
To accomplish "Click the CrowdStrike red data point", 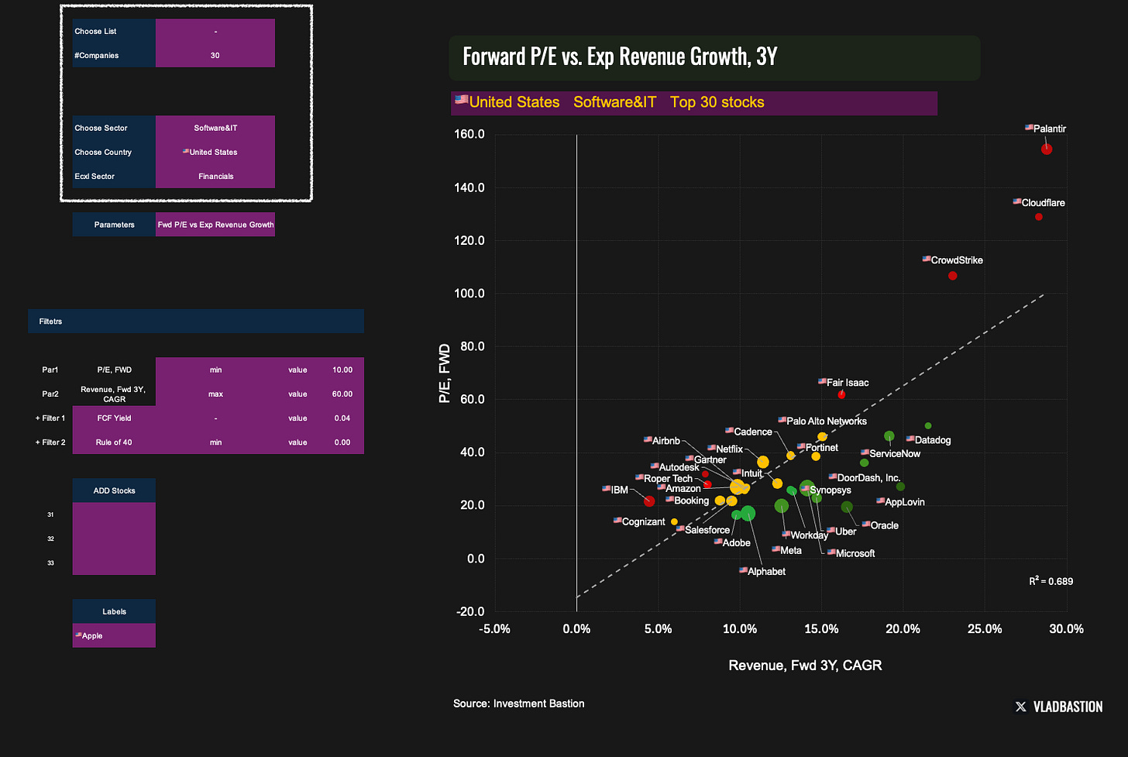I will [x=953, y=276].
